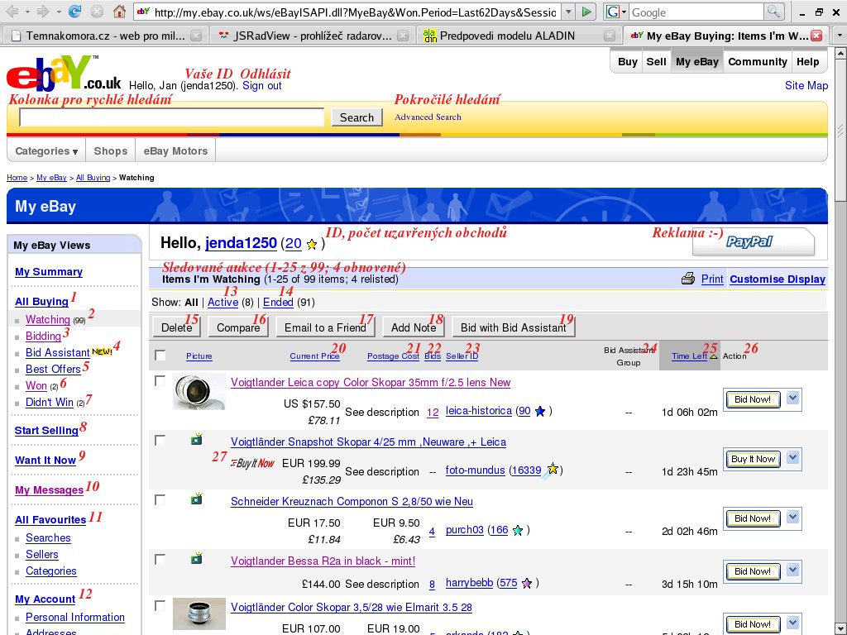The height and width of the screenshot is (635, 847).
Task: Click inside the eBay quick search field
Action: point(172,117)
